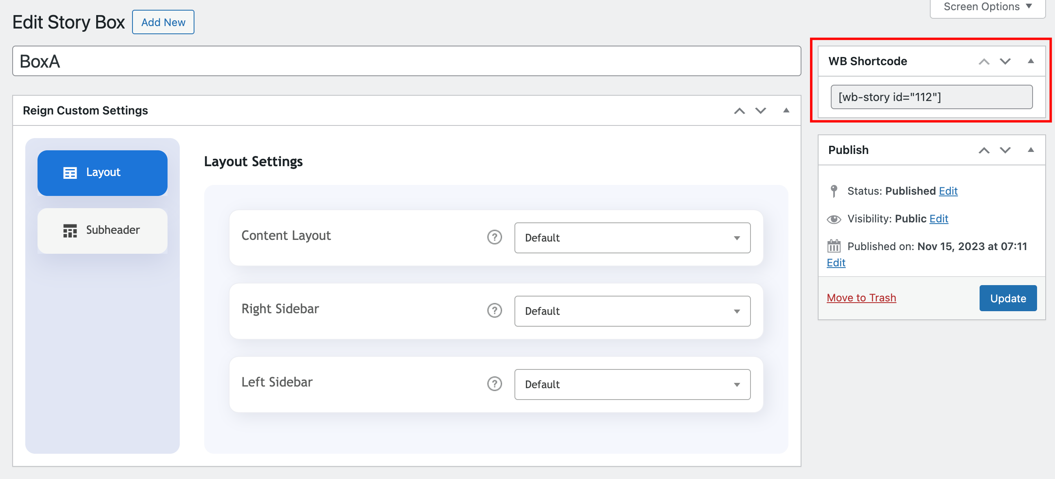The width and height of the screenshot is (1055, 479).
Task: Click the Update button
Action: click(1007, 298)
